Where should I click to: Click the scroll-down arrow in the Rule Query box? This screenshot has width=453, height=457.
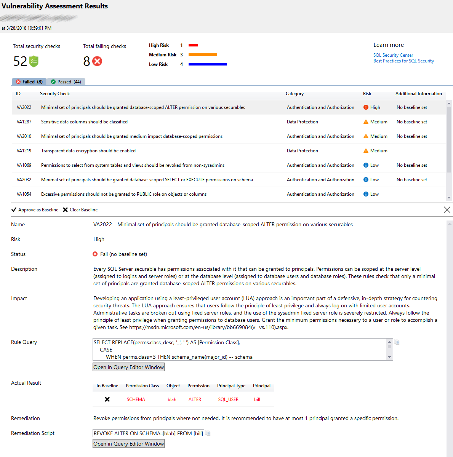pyautogui.click(x=390, y=357)
